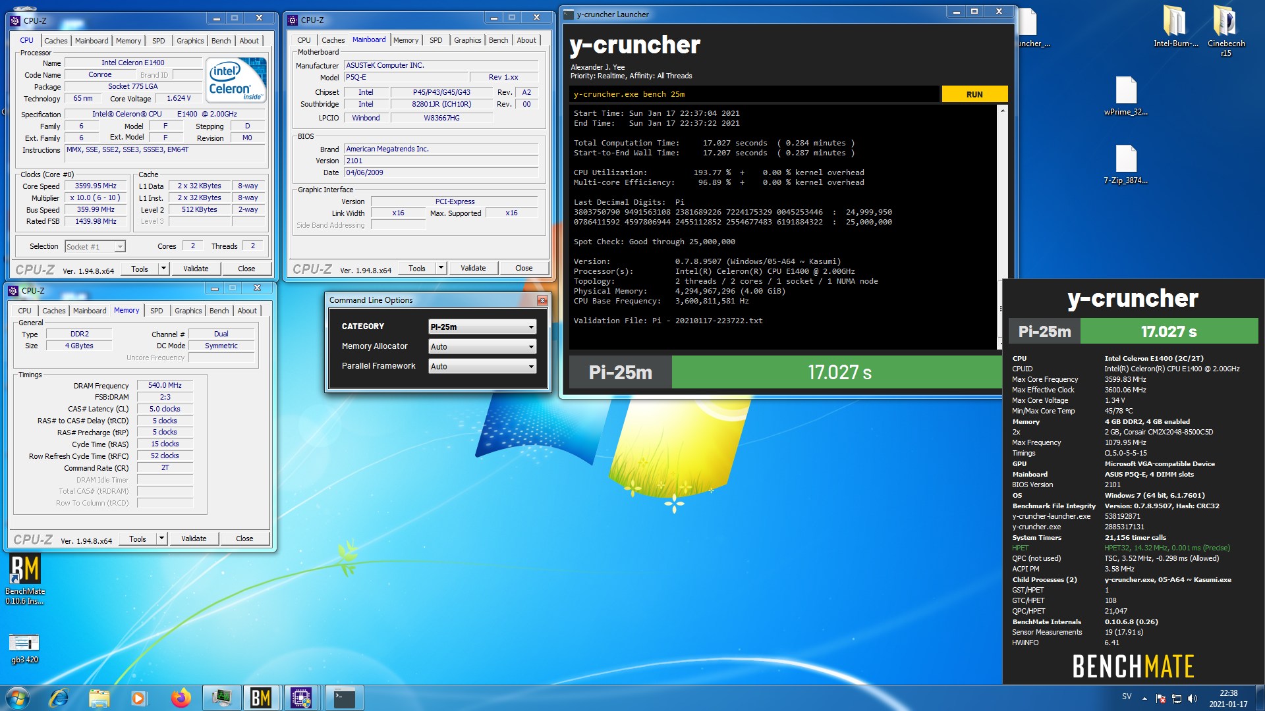This screenshot has width=1265, height=711.
Task: Open the Memory Allocator dropdown
Action: click(x=482, y=346)
